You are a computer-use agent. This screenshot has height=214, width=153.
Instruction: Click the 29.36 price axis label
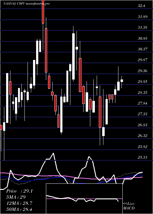pos(142,71)
